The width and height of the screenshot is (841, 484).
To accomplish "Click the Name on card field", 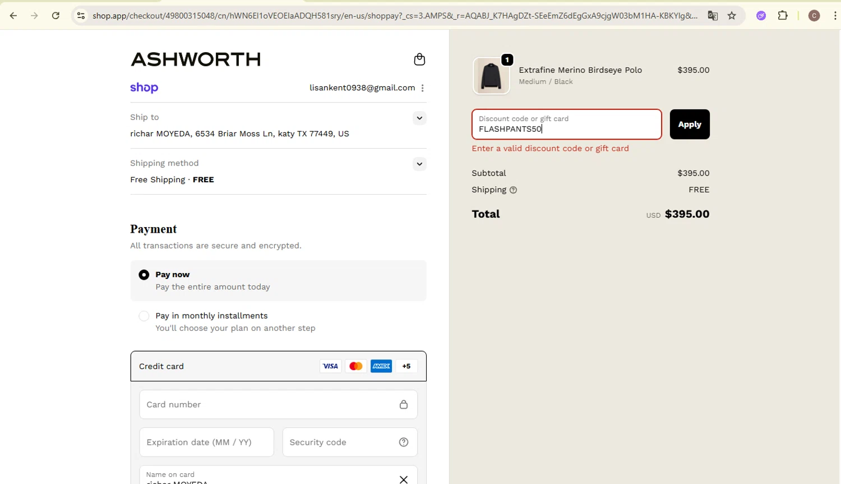I will coord(278,475).
